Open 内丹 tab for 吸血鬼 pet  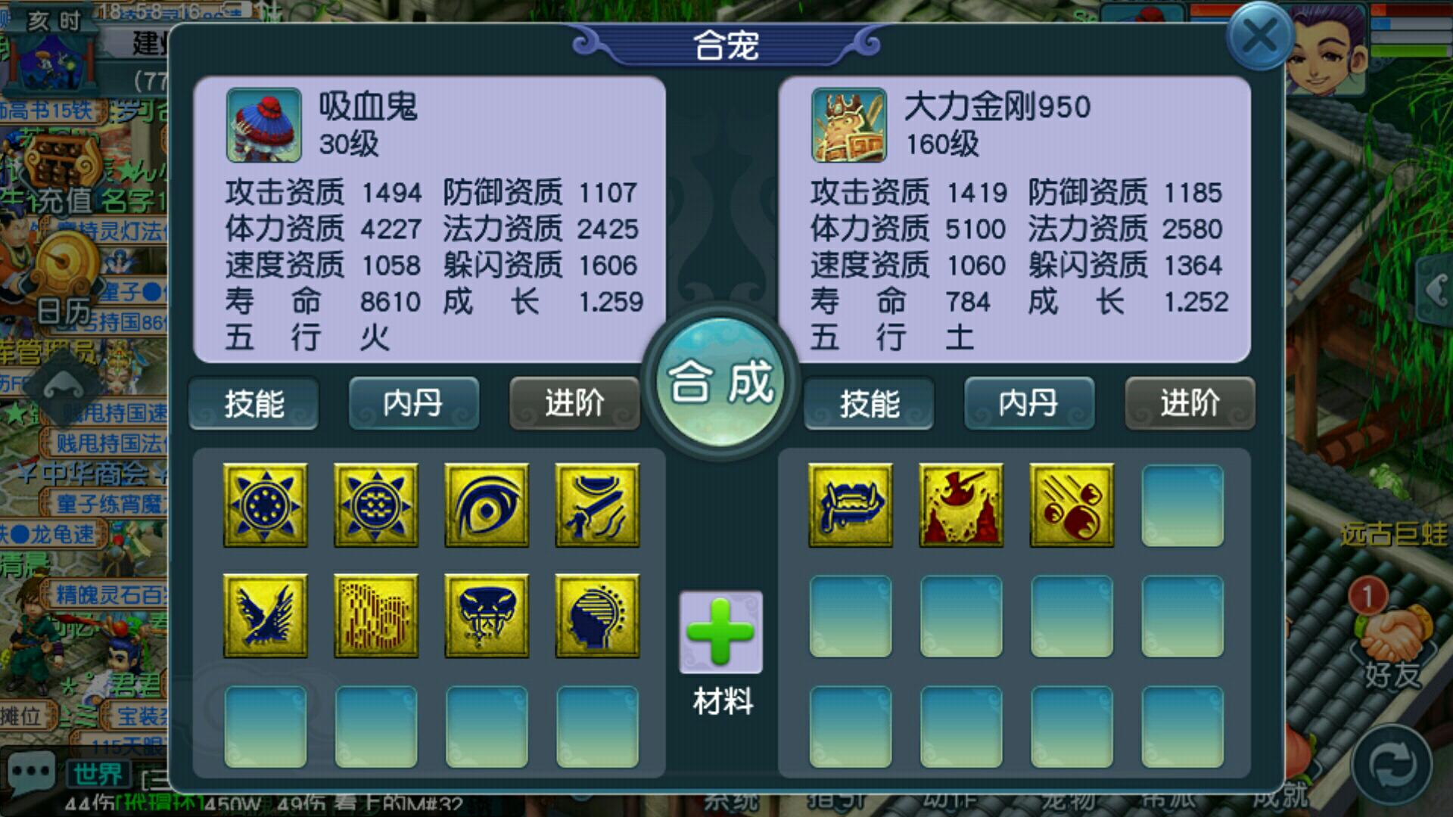(413, 403)
